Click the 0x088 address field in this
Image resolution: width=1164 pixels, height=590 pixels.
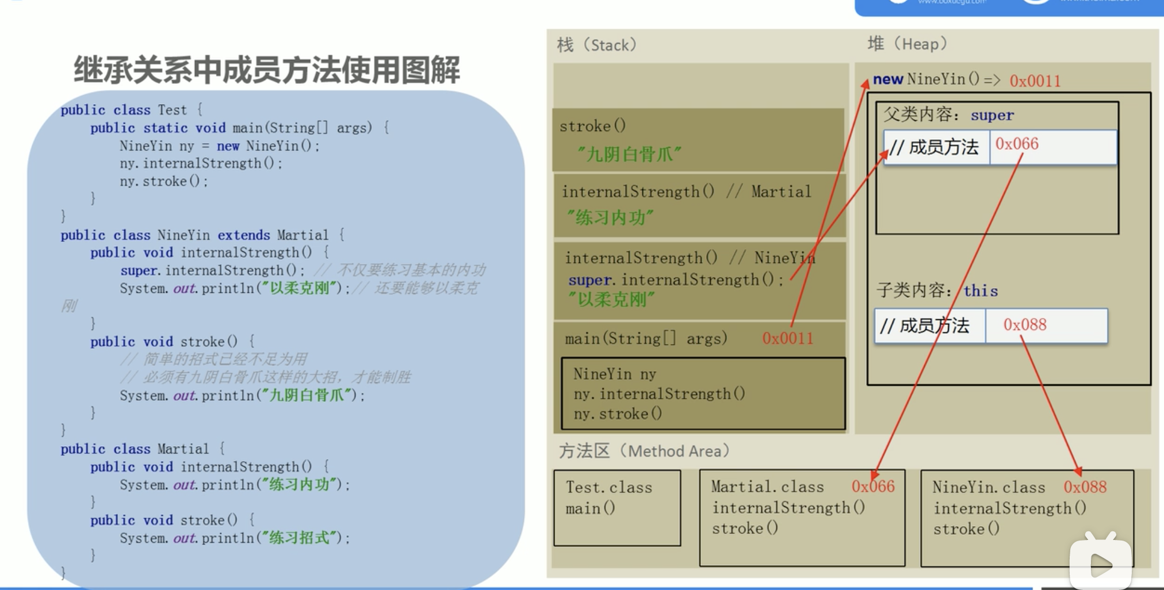point(1047,326)
